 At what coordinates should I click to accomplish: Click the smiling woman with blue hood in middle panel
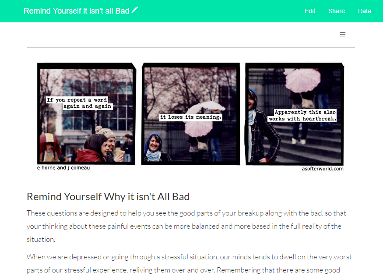tap(156, 147)
